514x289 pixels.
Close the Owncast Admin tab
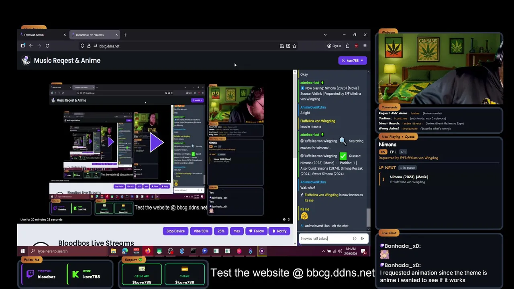pos(64,35)
